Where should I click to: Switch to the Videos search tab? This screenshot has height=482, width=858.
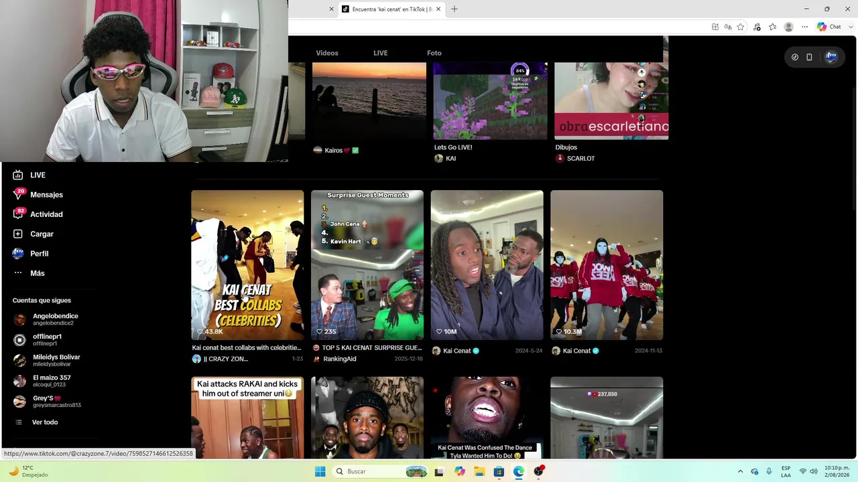pyautogui.click(x=327, y=53)
